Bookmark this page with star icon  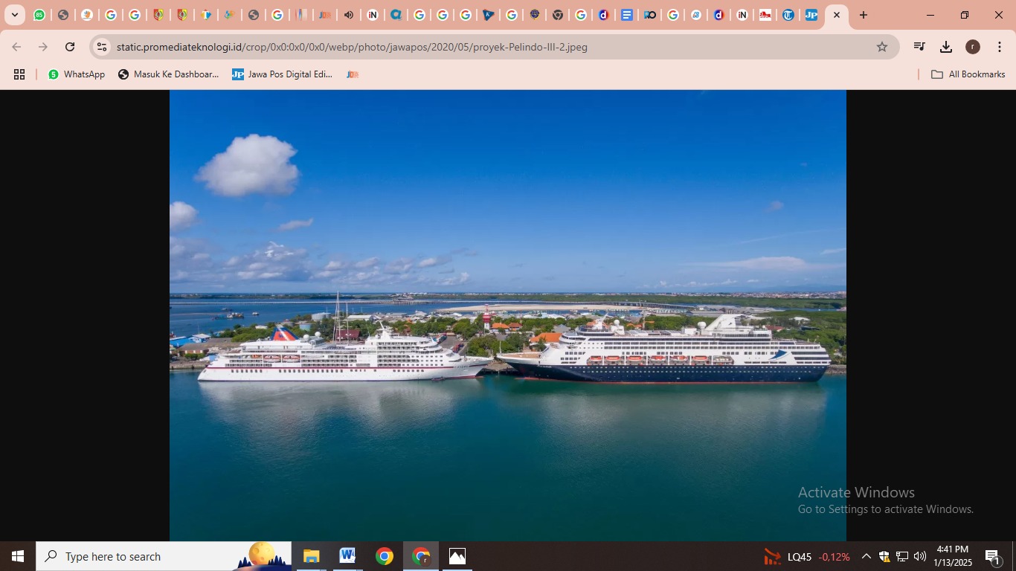[882, 47]
